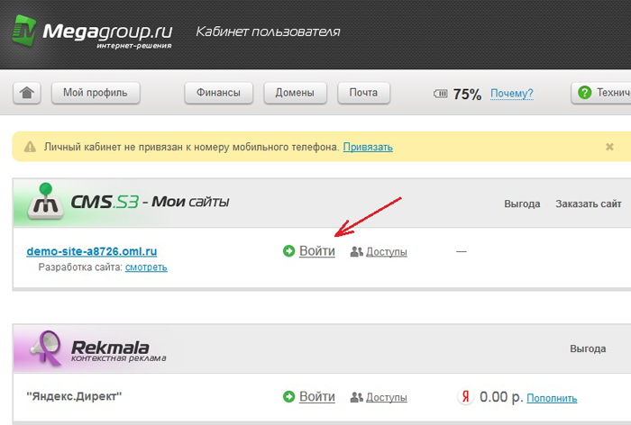The height and width of the screenshot is (425, 631).
Task: Open the Почта section
Action: point(363,93)
